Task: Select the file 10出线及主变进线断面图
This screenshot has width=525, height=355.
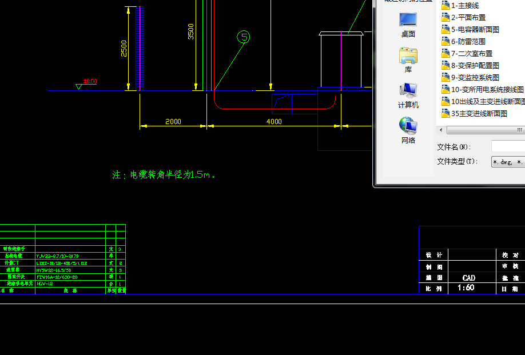Action: tap(483, 101)
